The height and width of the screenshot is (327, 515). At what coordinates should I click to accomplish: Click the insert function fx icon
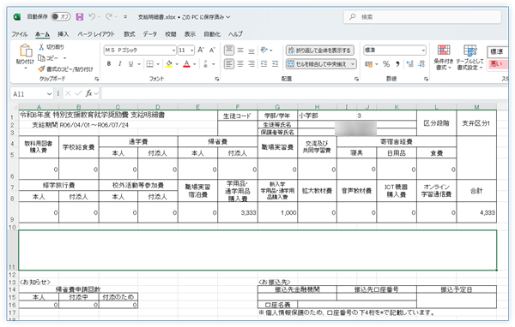89,93
